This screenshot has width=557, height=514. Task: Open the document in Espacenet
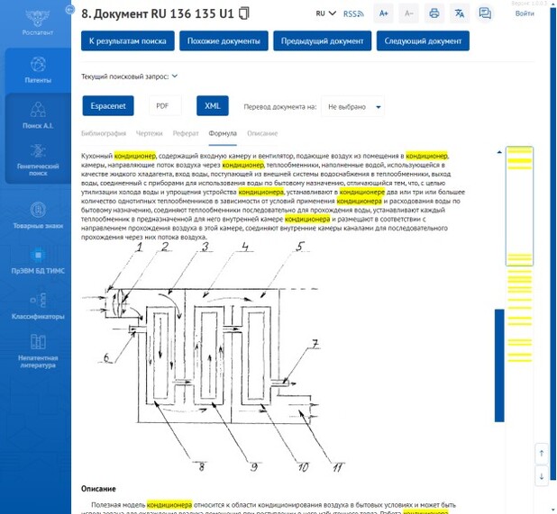(x=108, y=105)
